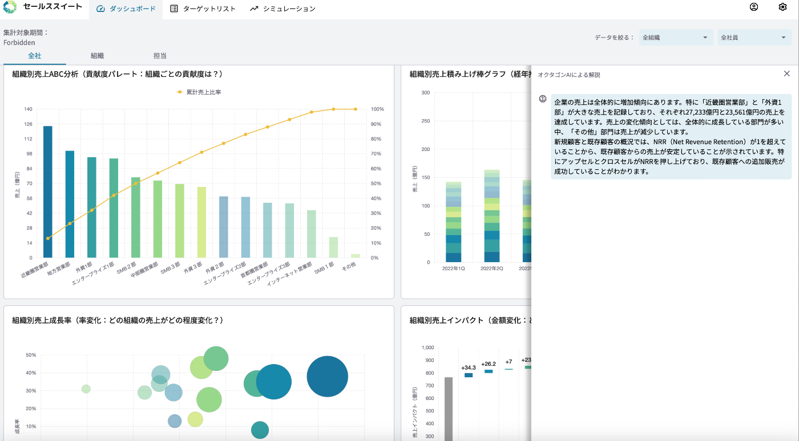Click the +34.3 waterfall bar
799x441 pixels.
point(469,375)
